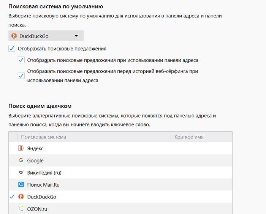Click the DuckDuckGo icon in the list

coord(21,197)
